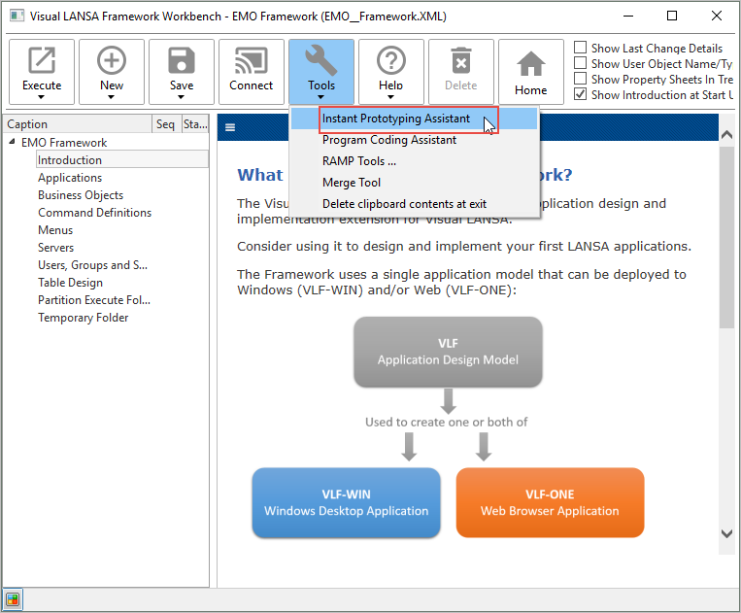The height and width of the screenshot is (613, 741).
Task: Enable Show User Object Name/Type checkbox
Action: point(580,63)
